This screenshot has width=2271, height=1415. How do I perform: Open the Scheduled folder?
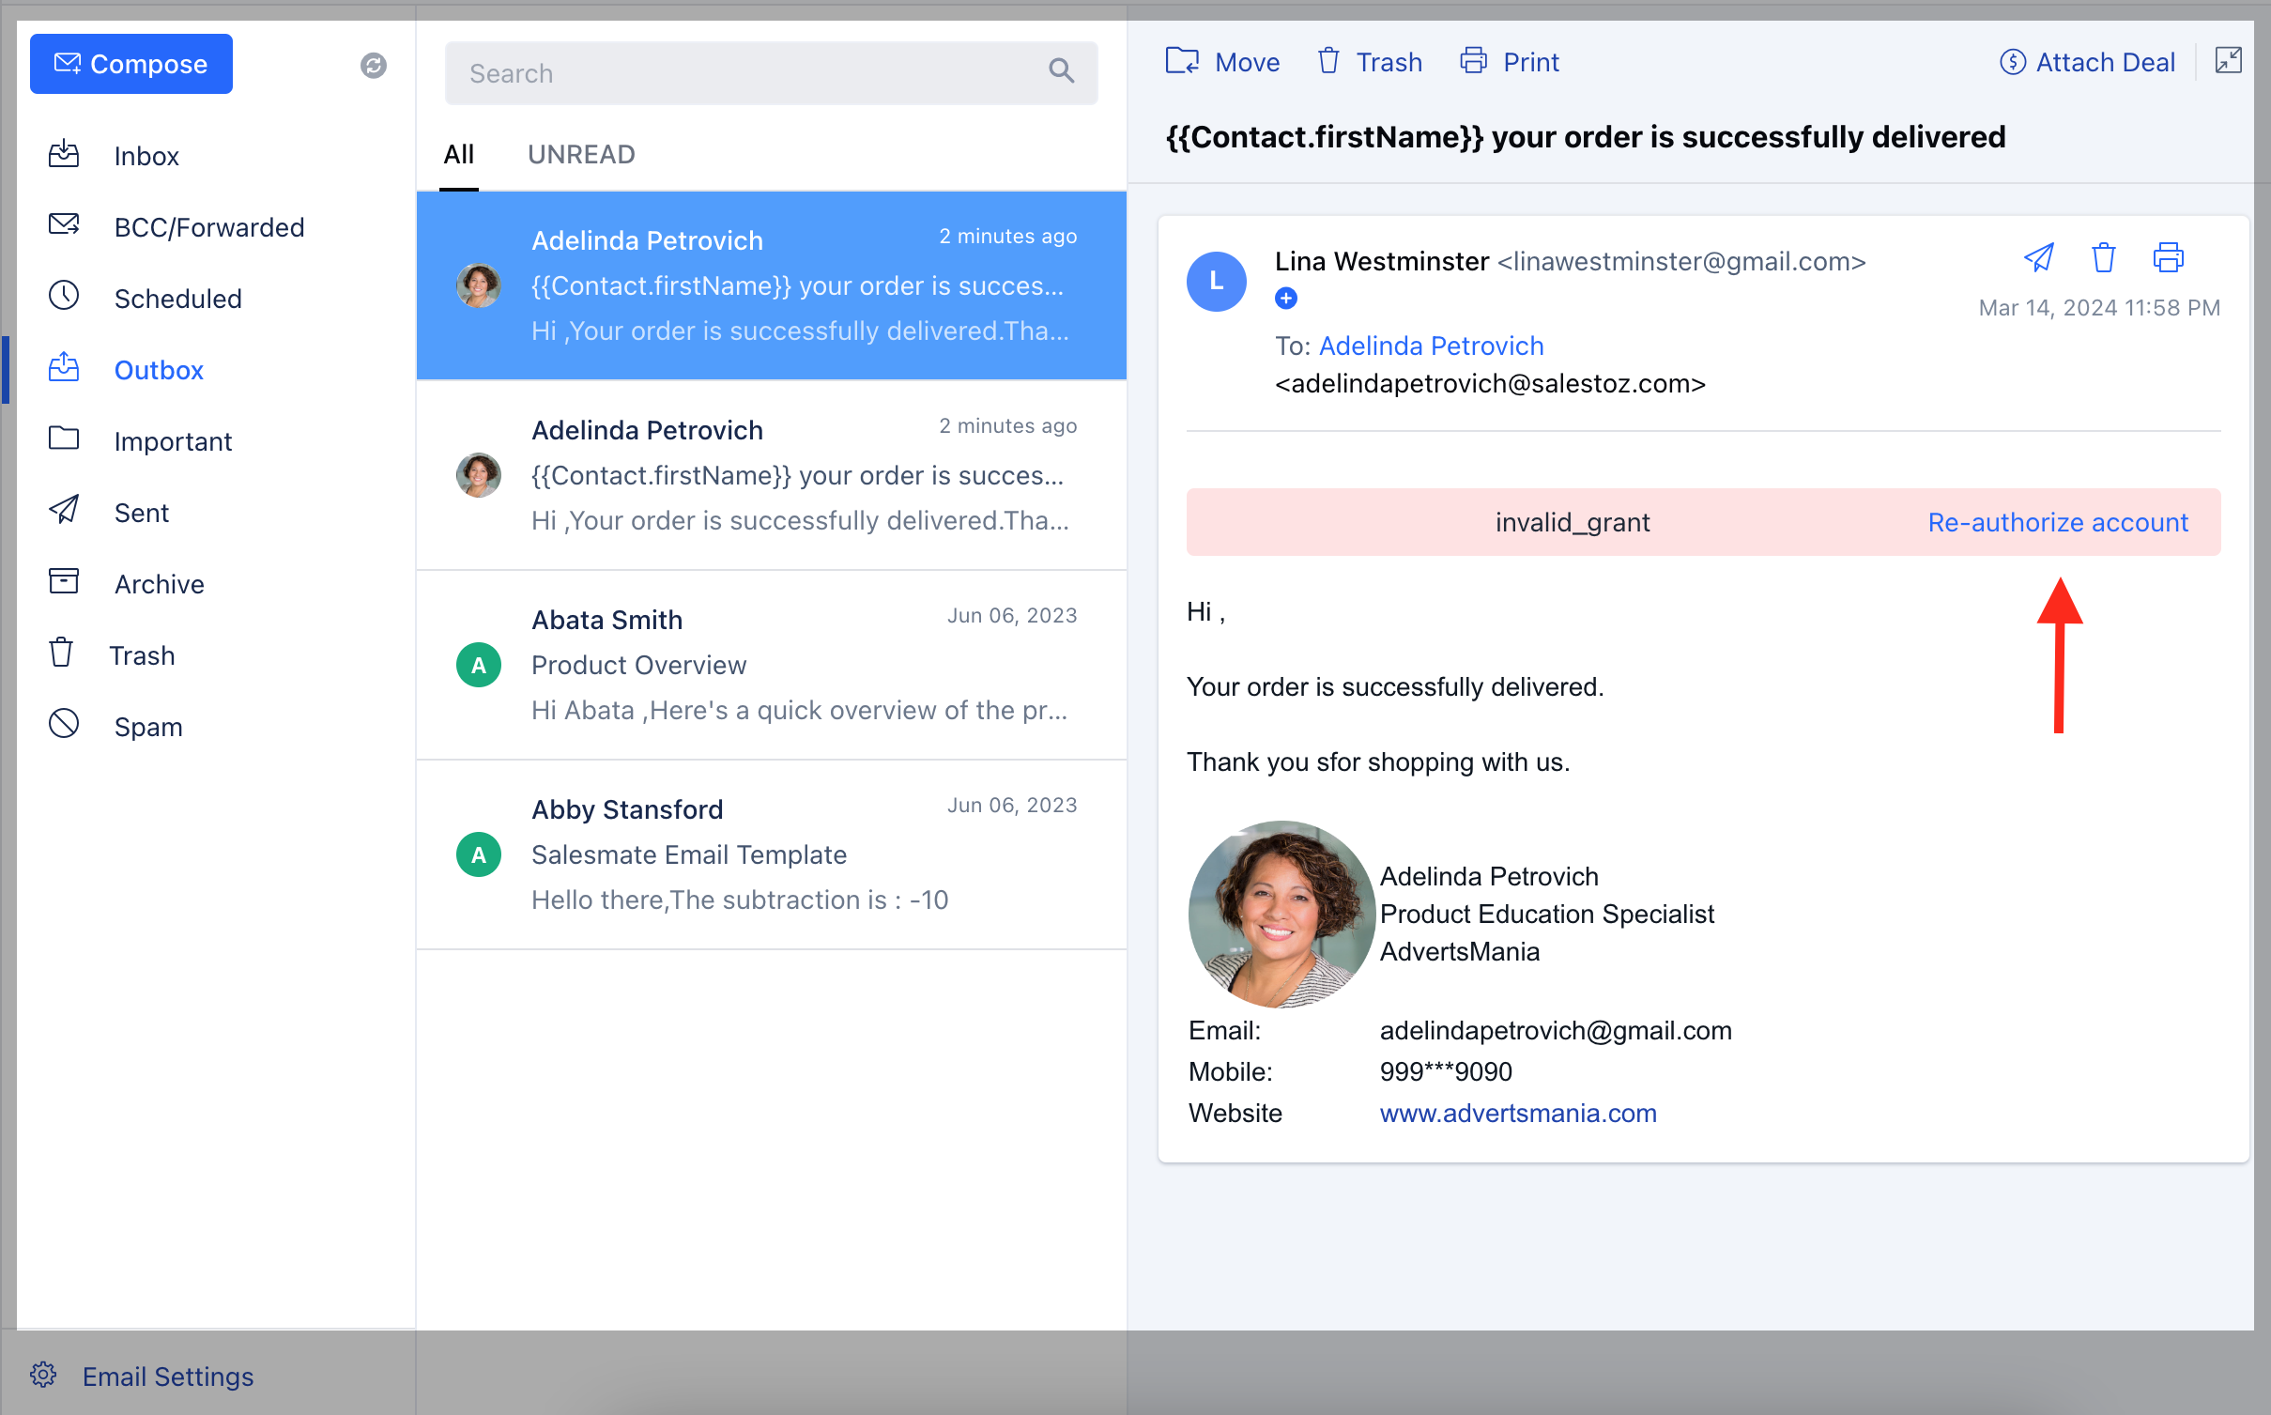177,299
